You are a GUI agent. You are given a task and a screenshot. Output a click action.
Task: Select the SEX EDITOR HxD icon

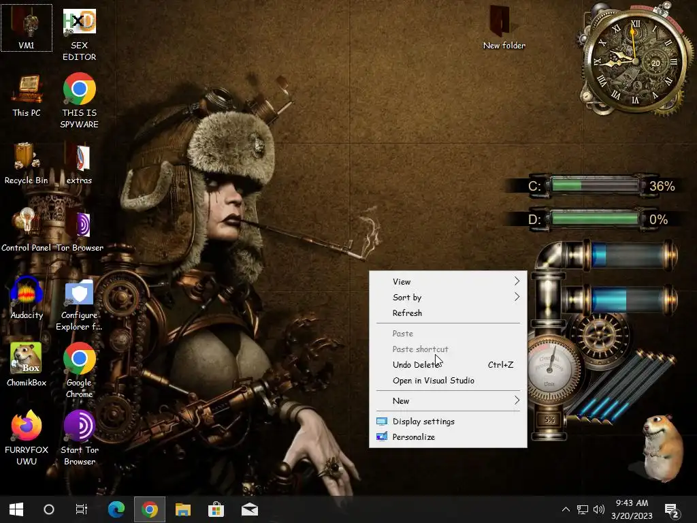[79, 35]
